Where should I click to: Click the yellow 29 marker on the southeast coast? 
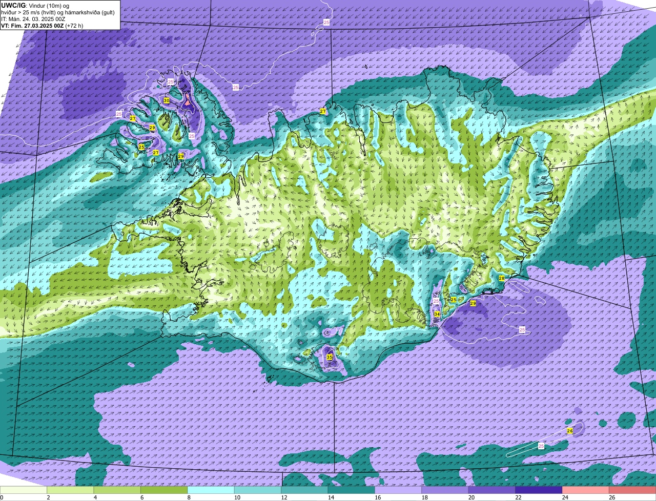click(473, 303)
